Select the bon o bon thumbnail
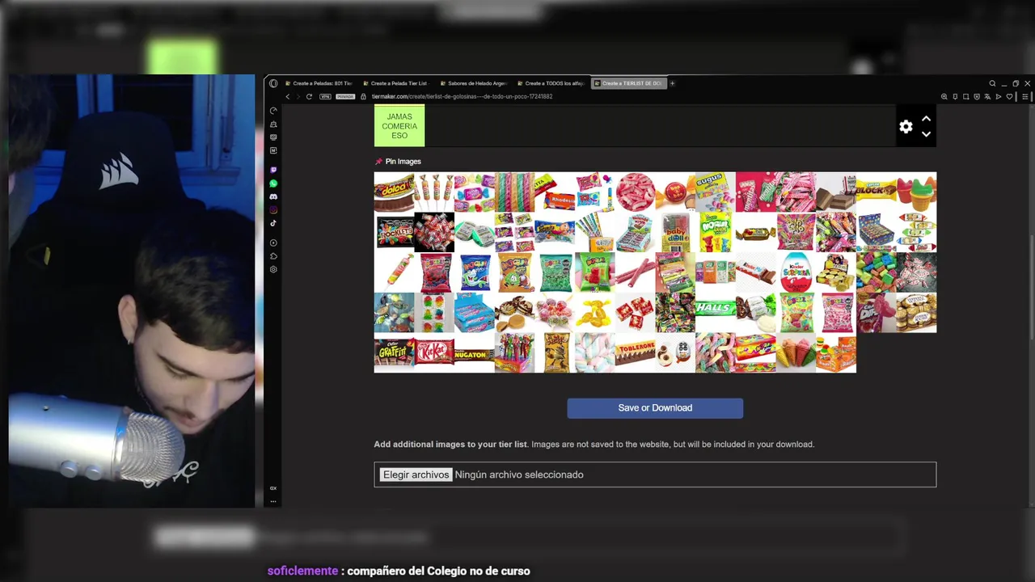The height and width of the screenshot is (582, 1035). [675, 192]
